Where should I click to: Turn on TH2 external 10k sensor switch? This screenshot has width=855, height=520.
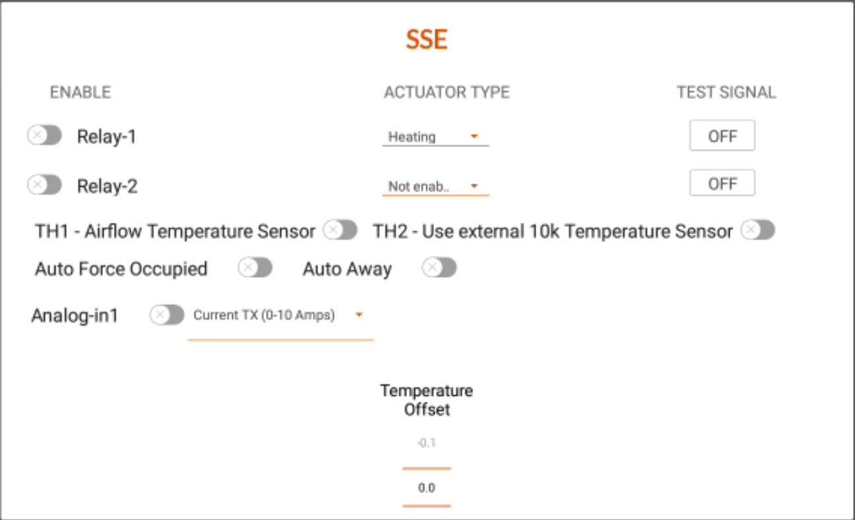click(x=757, y=230)
